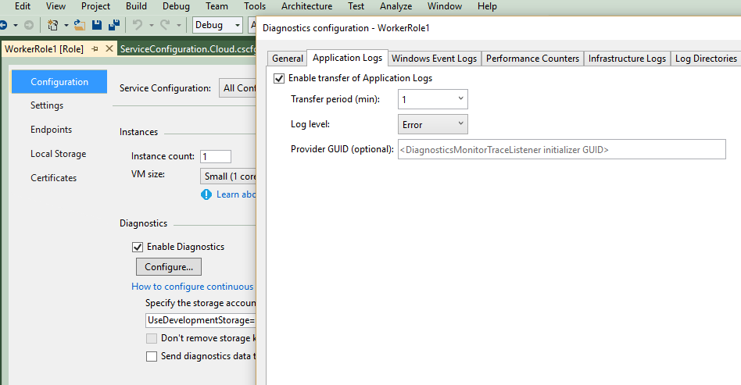Click the New Project toolbar icon

pos(53,25)
